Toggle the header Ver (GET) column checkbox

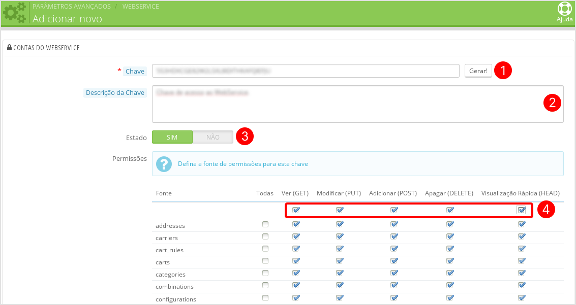[x=296, y=210]
